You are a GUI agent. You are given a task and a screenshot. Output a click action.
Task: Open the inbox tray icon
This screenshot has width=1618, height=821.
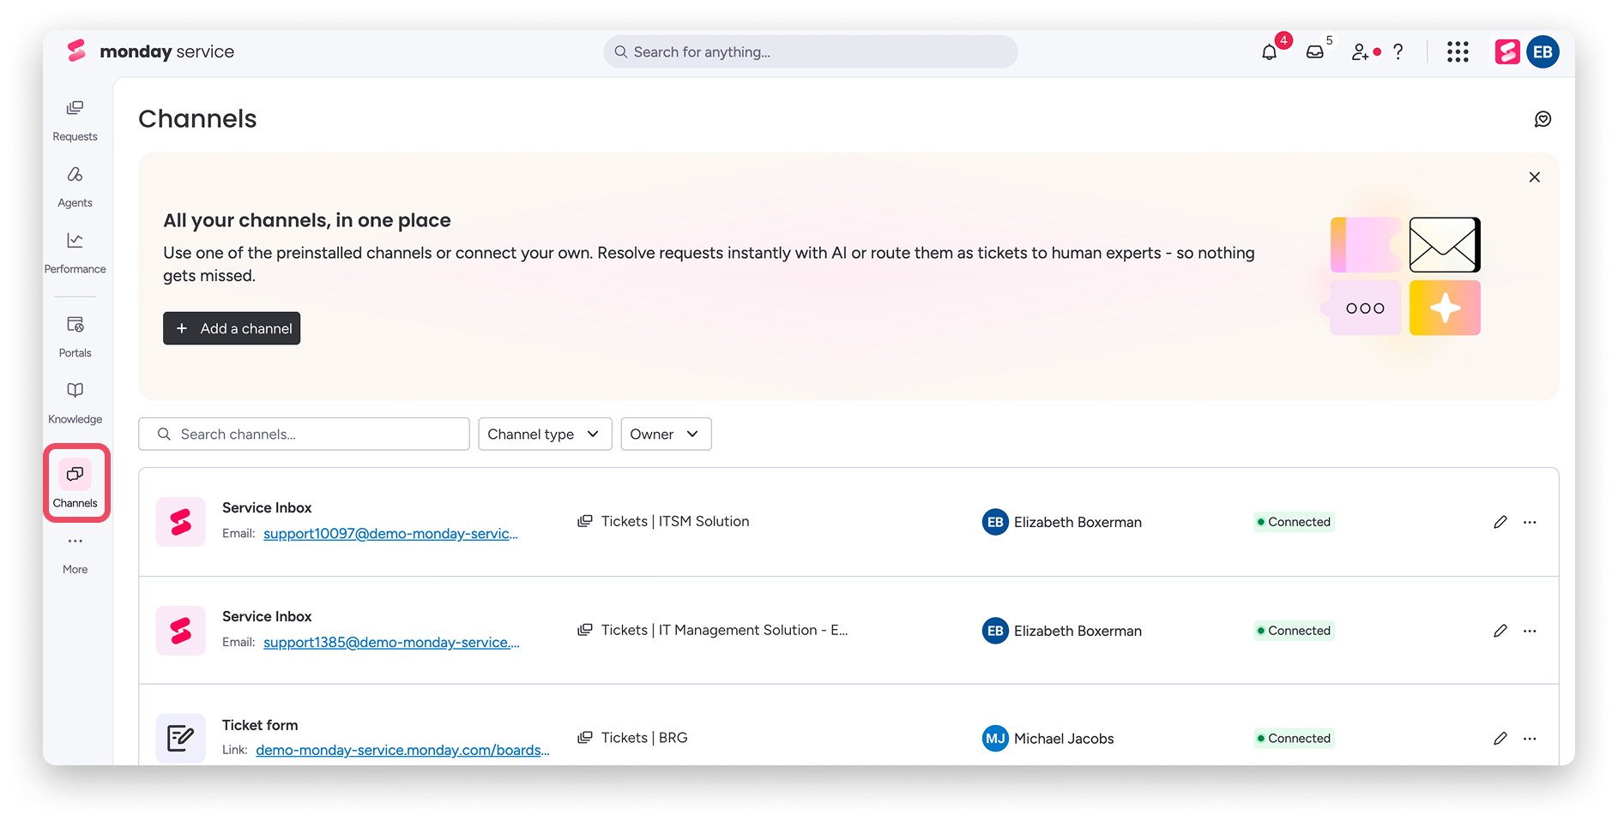coord(1314,52)
